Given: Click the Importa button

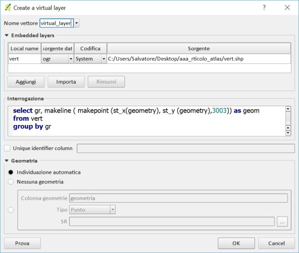Looking at the screenshot, I should pyautogui.click(x=66, y=82).
